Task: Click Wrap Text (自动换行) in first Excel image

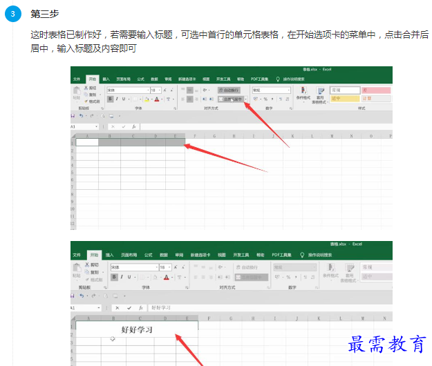Action: click(229, 90)
